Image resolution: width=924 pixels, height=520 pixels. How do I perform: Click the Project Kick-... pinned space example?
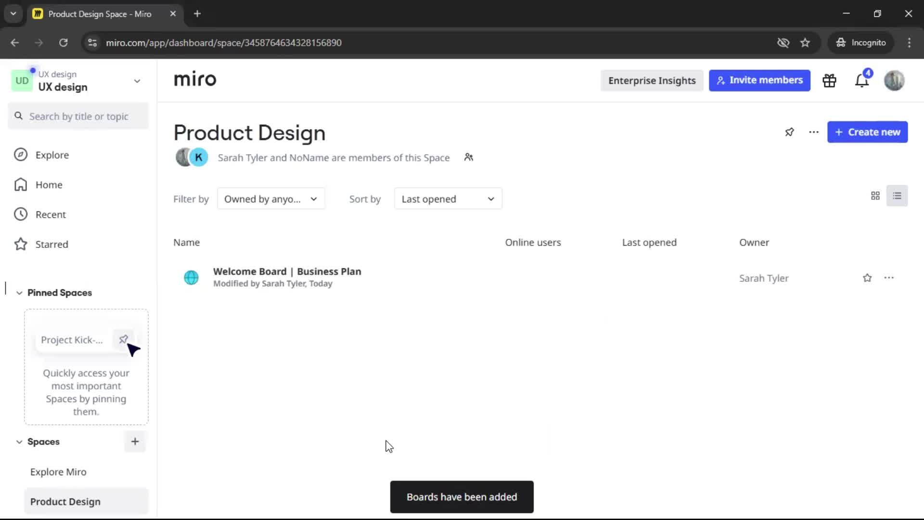click(72, 340)
